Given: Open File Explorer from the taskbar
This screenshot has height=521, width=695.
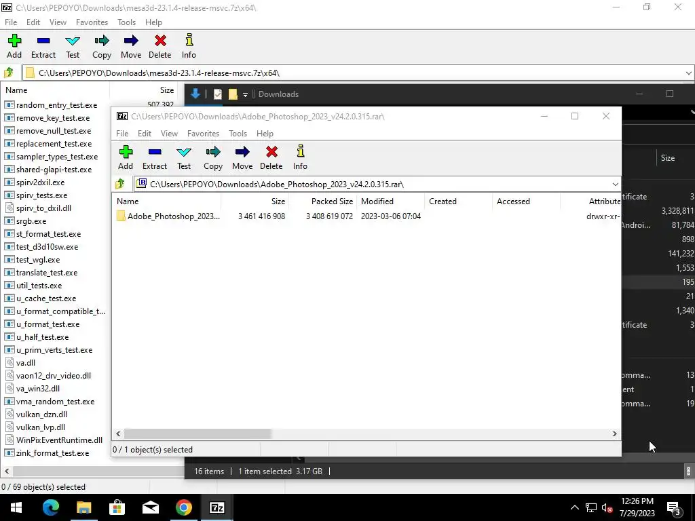Looking at the screenshot, I should (x=83, y=507).
